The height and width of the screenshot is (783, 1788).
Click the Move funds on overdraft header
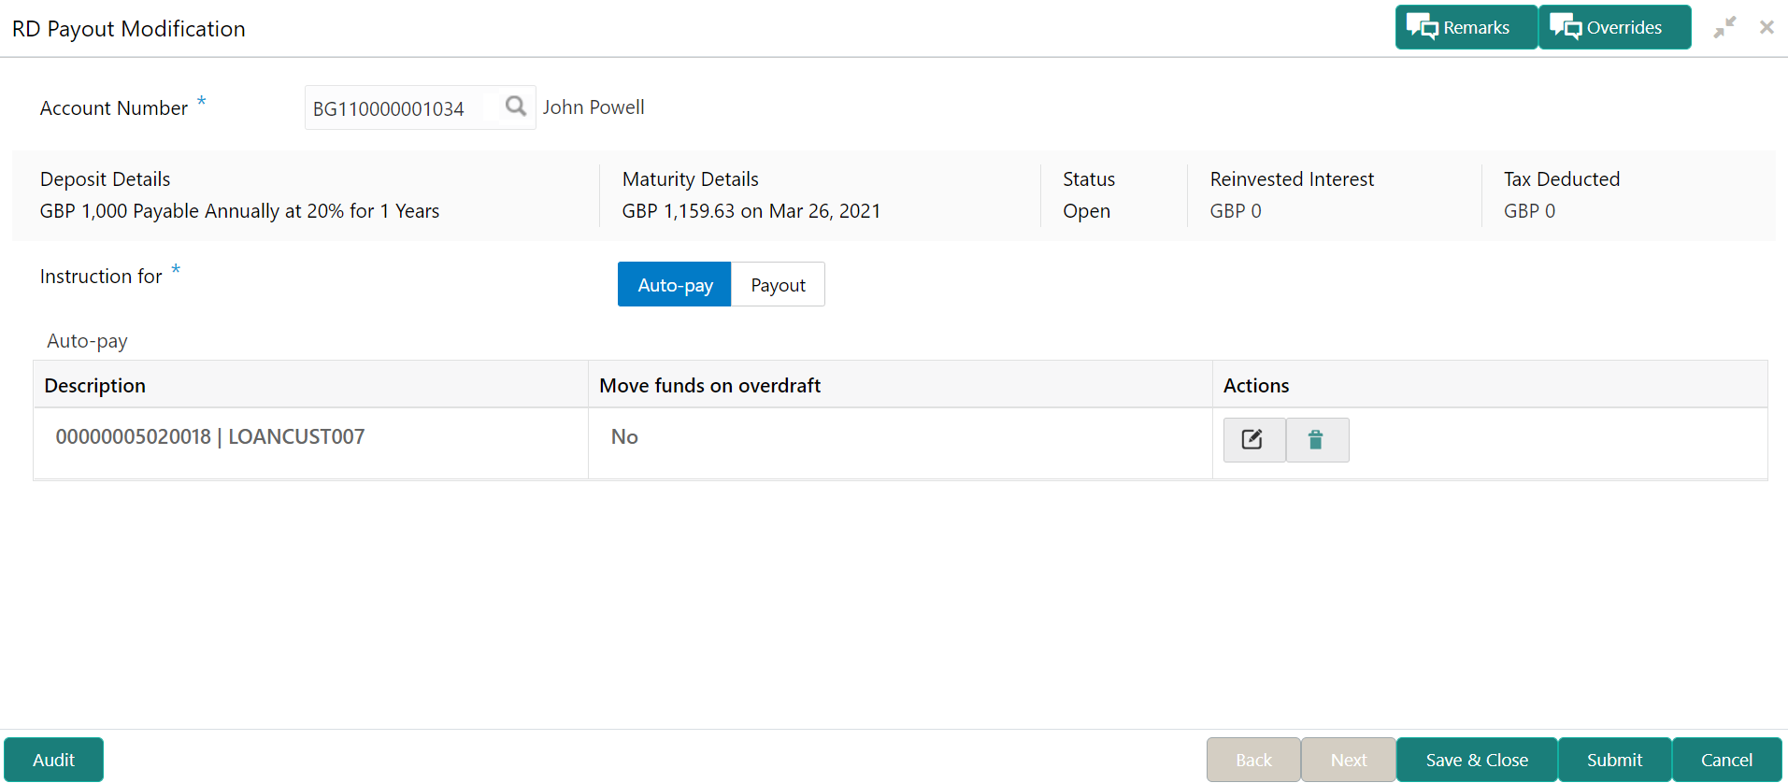(900, 385)
